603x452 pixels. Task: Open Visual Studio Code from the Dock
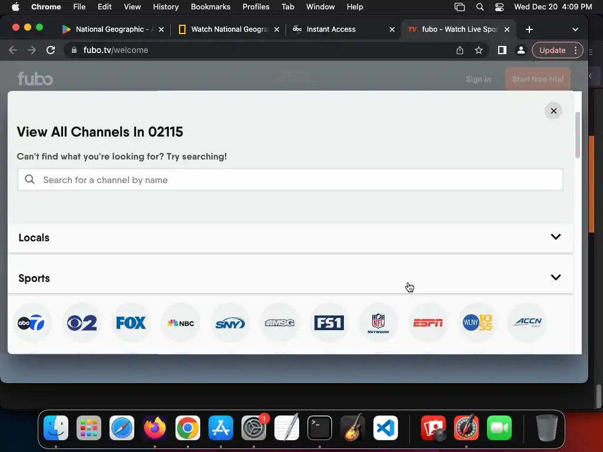pyautogui.click(x=385, y=428)
